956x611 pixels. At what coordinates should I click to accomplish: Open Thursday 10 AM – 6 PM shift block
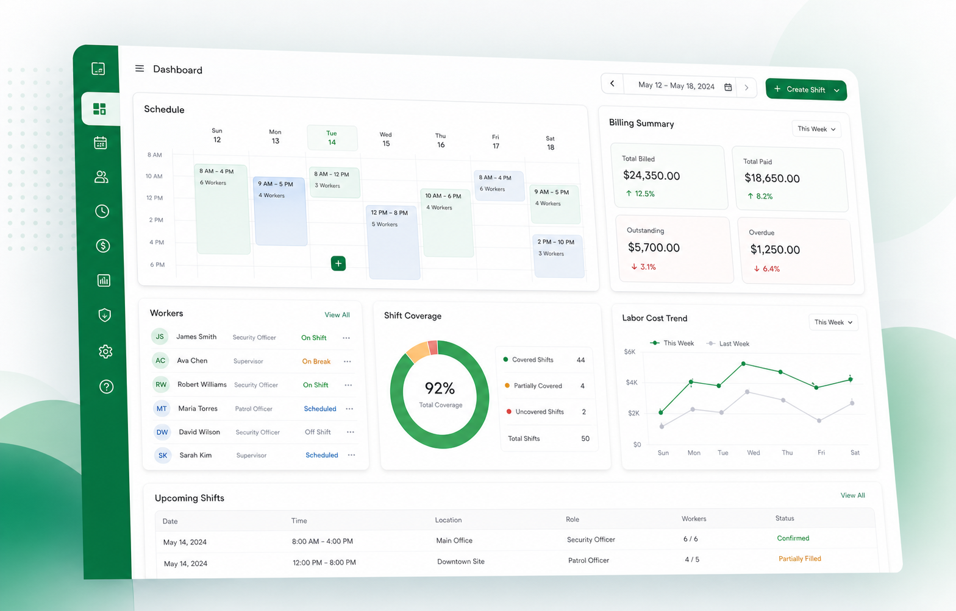(x=447, y=222)
